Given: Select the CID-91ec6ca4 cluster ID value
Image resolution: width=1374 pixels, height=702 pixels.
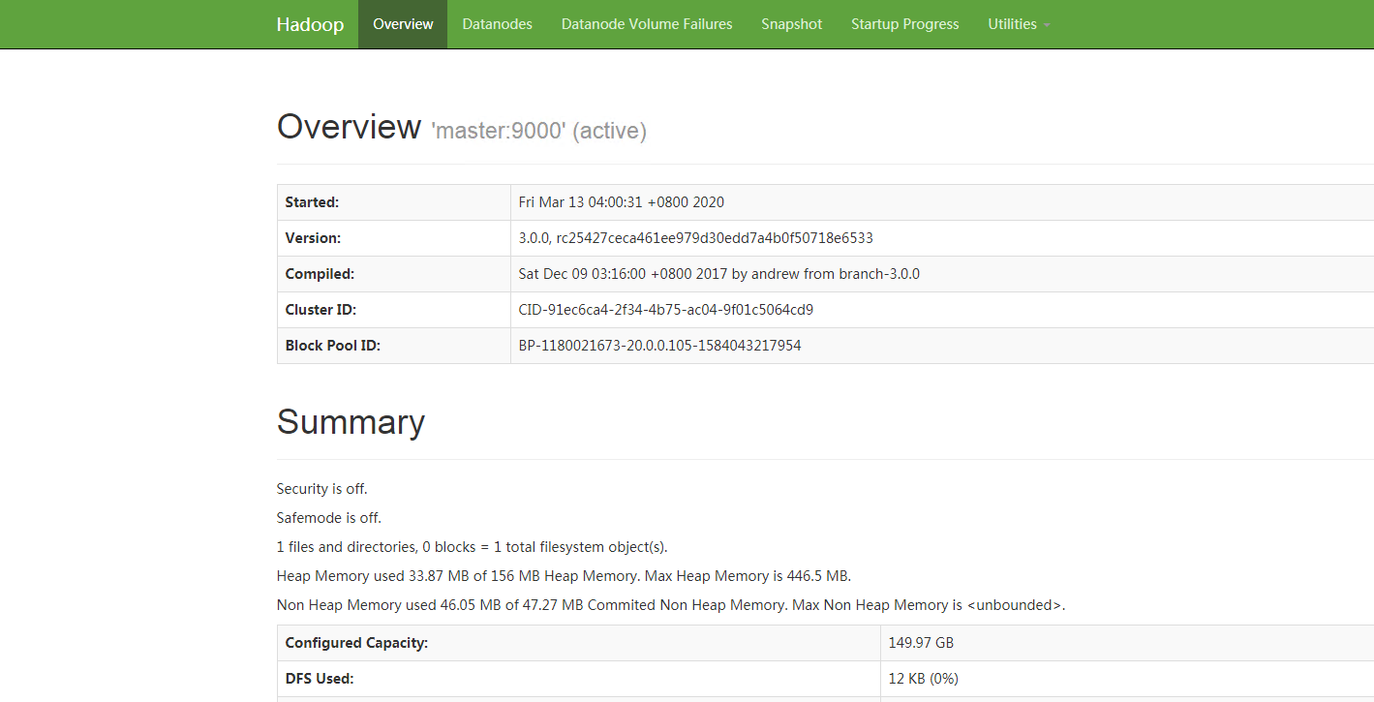Looking at the screenshot, I should pyautogui.click(x=666, y=310).
